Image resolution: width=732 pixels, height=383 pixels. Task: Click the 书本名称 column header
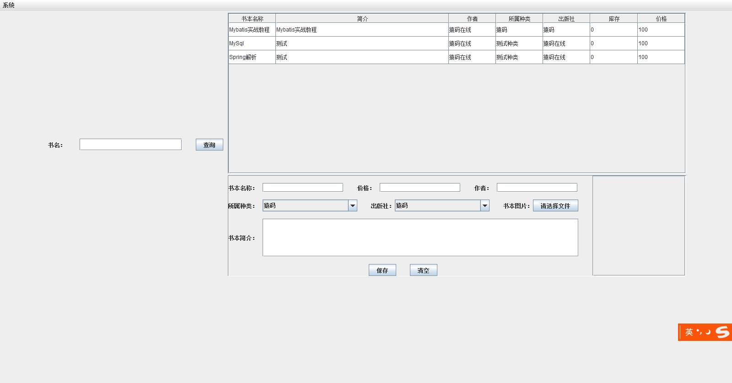tap(252, 19)
